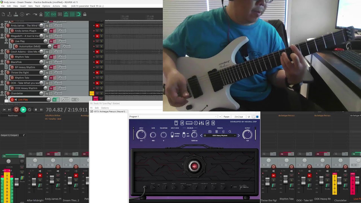Open the plugin equalizer sliders section icon
Viewport: 361px width, 203px height.
pyautogui.click(x=201, y=123)
